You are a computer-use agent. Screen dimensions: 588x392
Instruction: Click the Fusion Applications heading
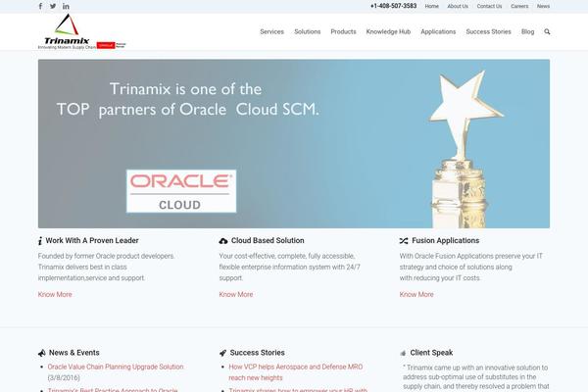[446, 241]
